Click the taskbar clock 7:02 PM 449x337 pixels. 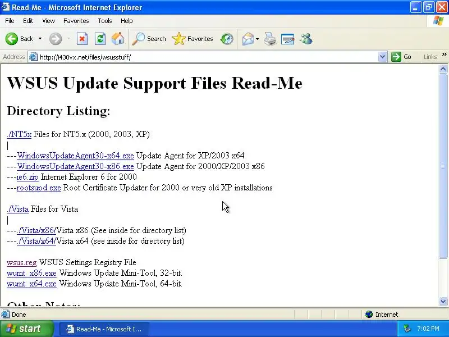click(428, 329)
